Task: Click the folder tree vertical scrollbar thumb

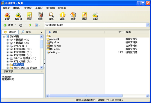Action: click(x=41, y=44)
